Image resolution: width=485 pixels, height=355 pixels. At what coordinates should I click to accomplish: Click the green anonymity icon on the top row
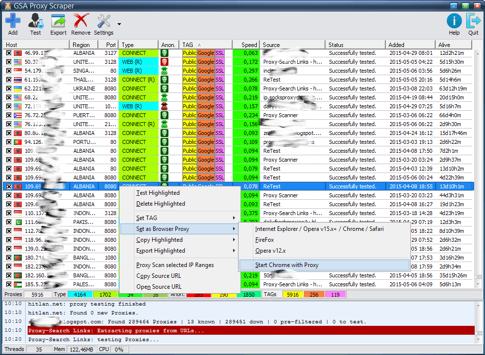pyautogui.click(x=165, y=53)
